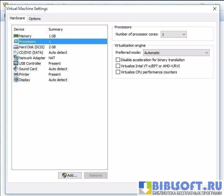
Task: Select the USB Controller icon
Action: click(16, 64)
